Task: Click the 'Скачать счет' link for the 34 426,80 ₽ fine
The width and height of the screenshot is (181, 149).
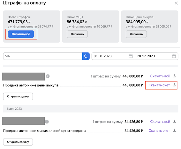Action: coord(159,131)
